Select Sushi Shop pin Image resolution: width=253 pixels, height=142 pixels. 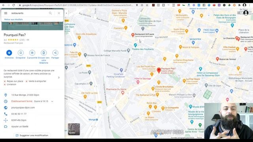(187, 31)
